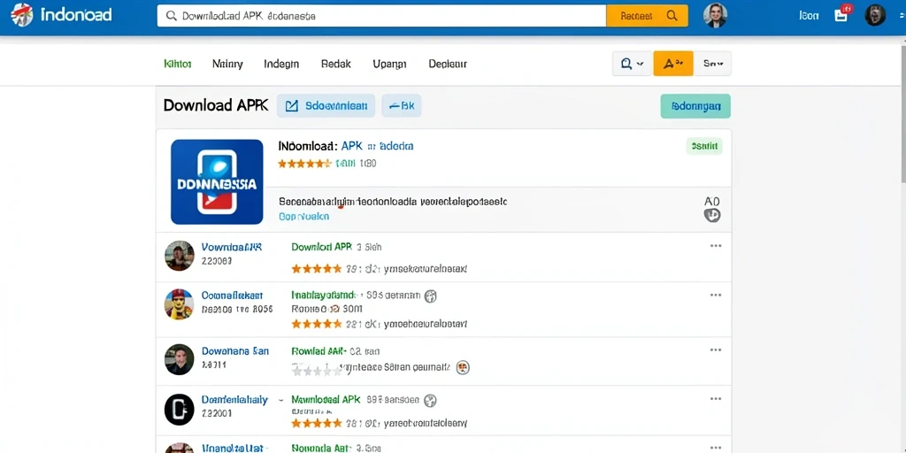
Task: Switch to the Deplaur tab
Action: click(448, 64)
